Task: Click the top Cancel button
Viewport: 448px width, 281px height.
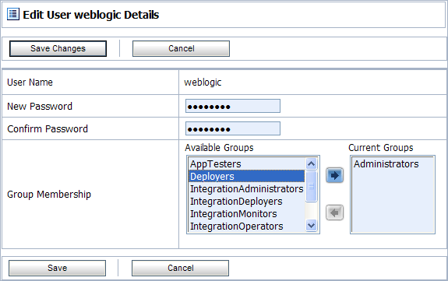Action: click(181, 48)
